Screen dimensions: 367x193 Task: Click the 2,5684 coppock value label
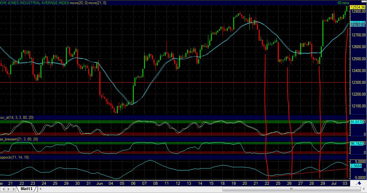coord(356,166)
